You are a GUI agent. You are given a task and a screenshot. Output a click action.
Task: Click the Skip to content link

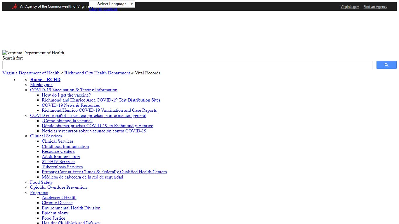pos(103,9)
